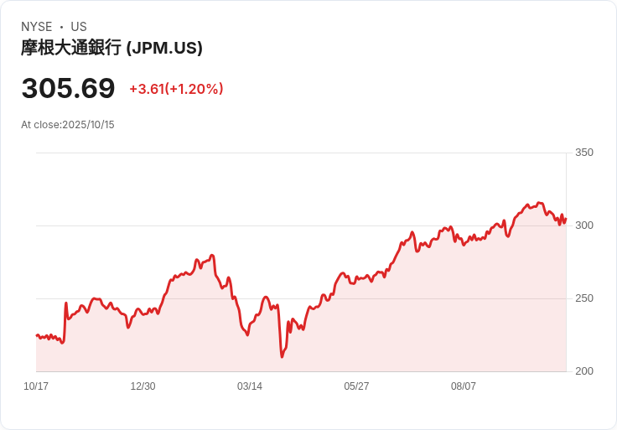This screenshot has width=617, height=430.
Task: Click the 350 y-axis label
Action: point(583,153)
